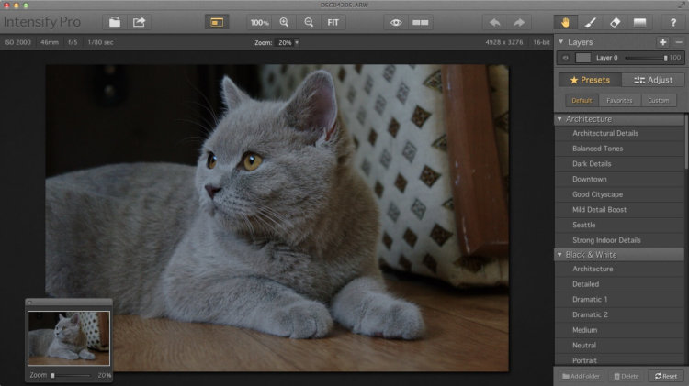
Task: Click the zoom out magnifier
Action: coord(309,22)
